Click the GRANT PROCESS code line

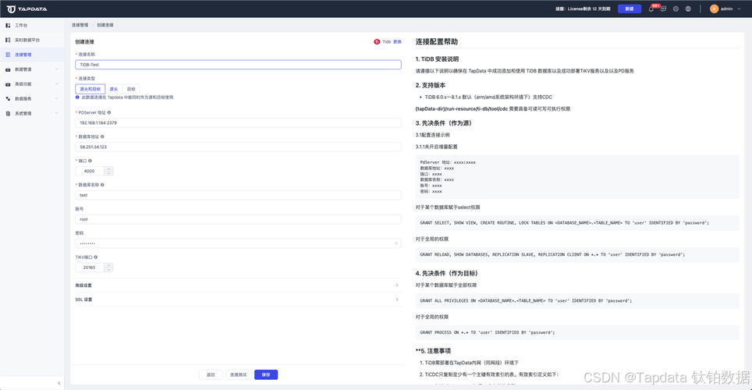coord(488,332)
